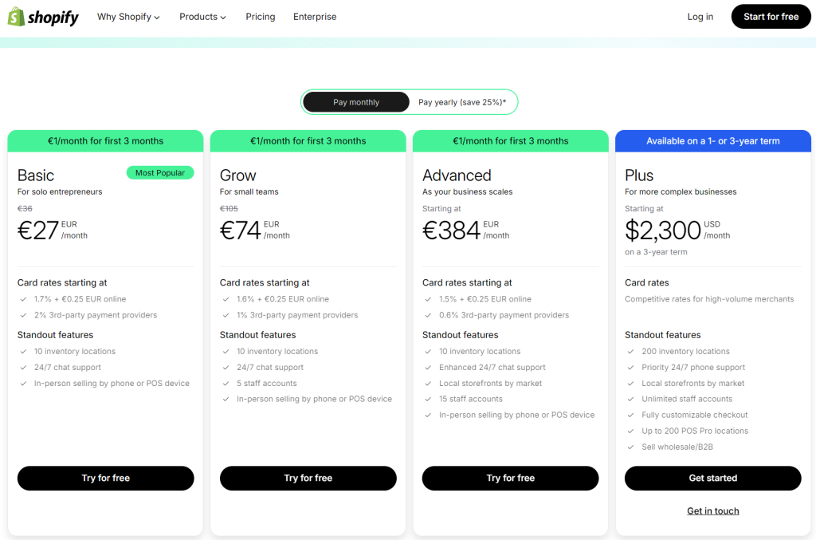Go to Enterprise in the top navigation

point(315,17)
